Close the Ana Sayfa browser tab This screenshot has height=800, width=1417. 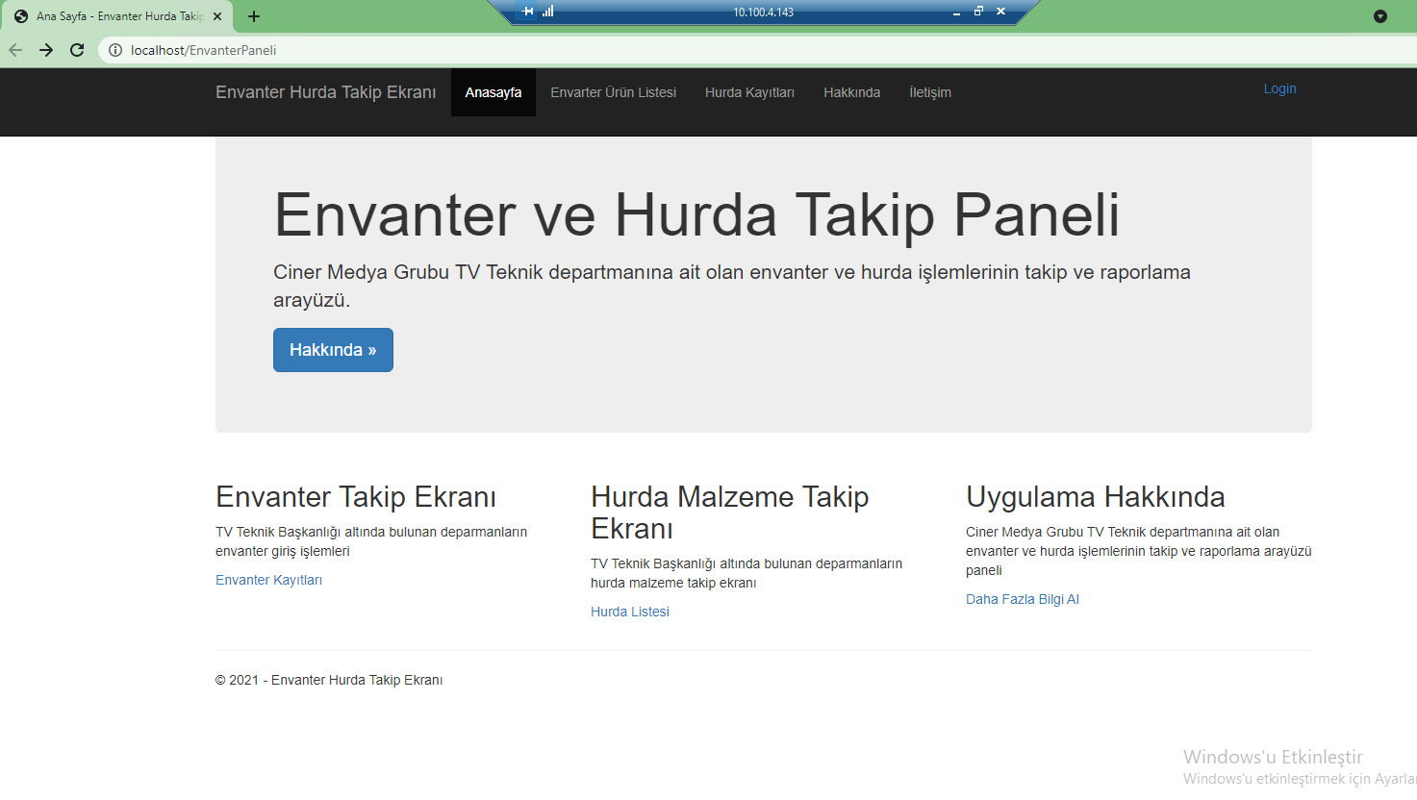coord(215,15)
